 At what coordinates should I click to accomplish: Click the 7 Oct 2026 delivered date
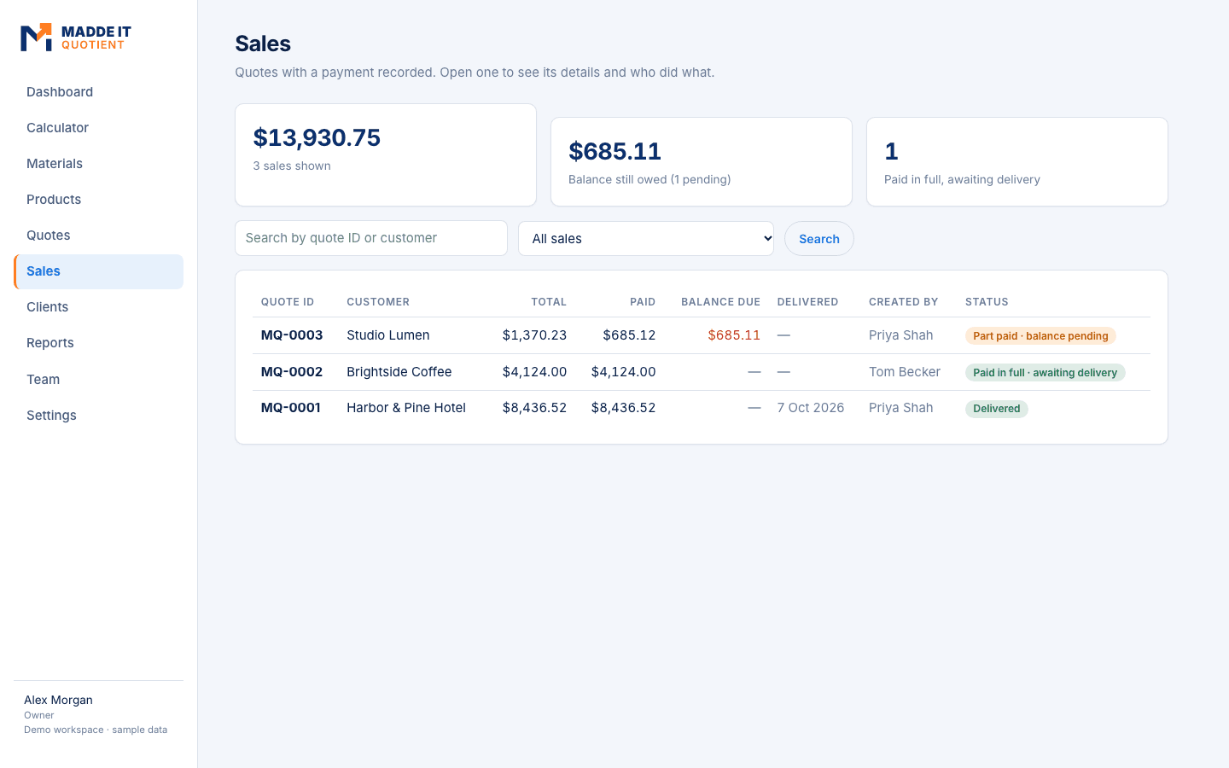[x=811, y=408]
